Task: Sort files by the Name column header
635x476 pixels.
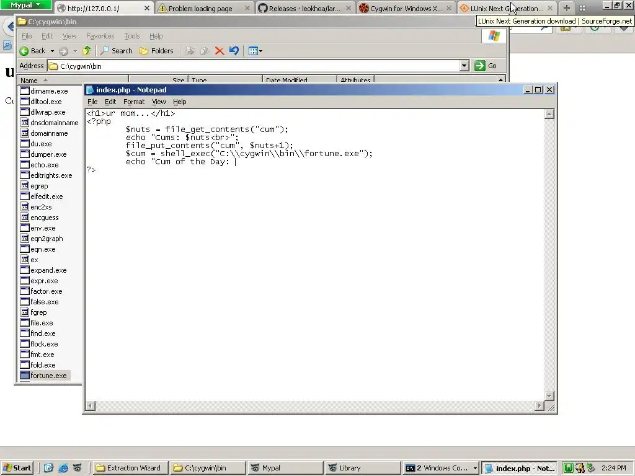Action: click(x=73, y=80)
